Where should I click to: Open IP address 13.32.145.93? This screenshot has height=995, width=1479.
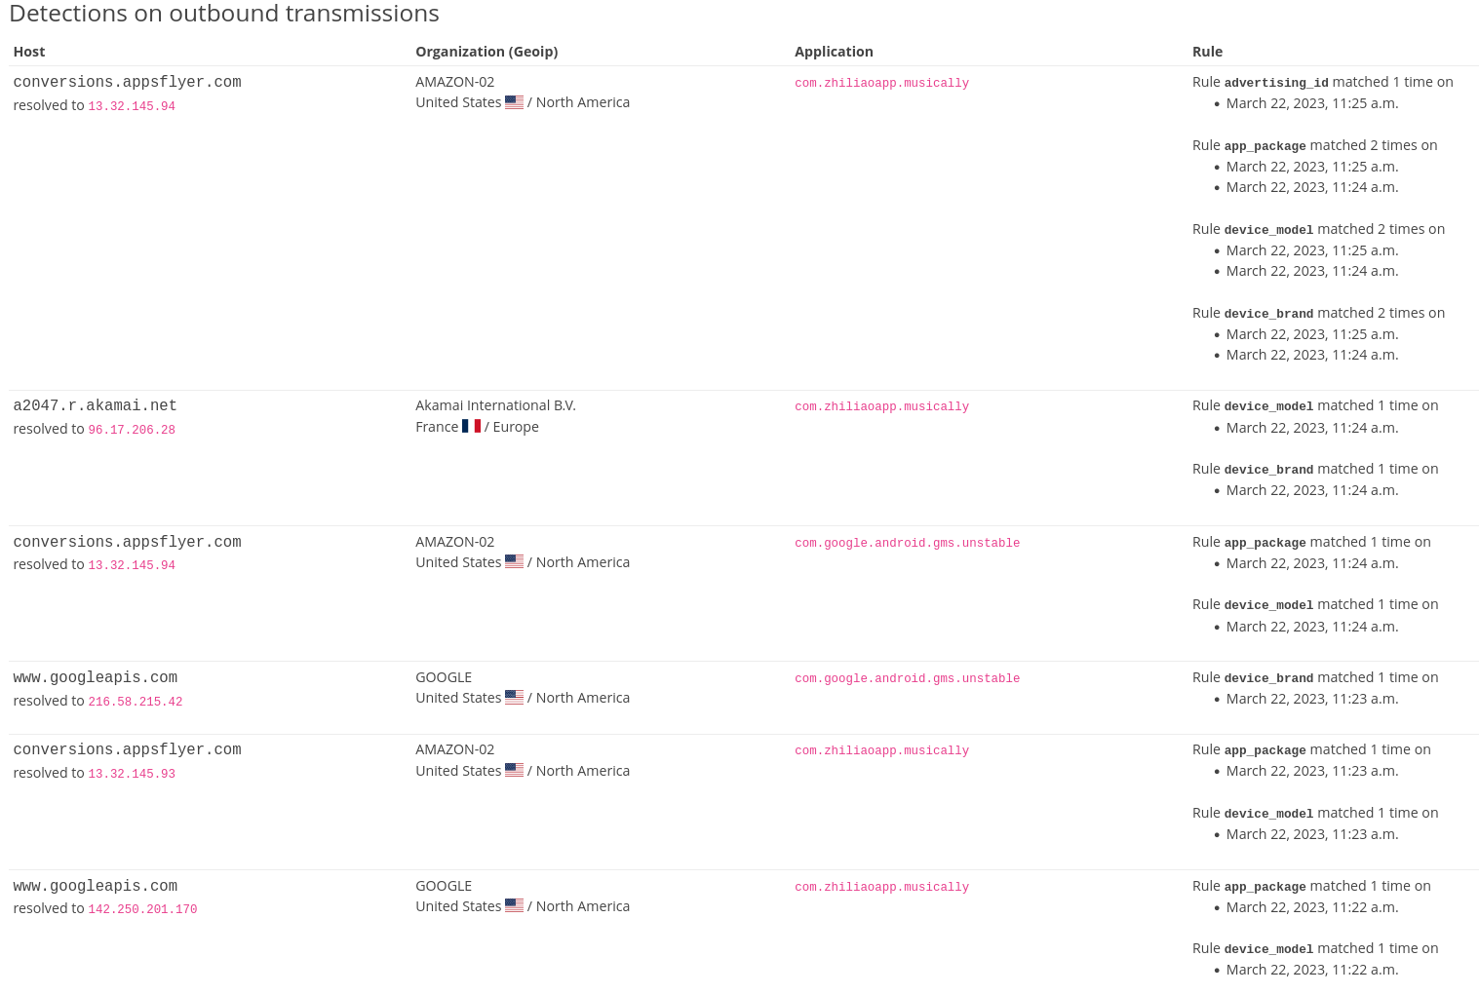click(132, 774)
